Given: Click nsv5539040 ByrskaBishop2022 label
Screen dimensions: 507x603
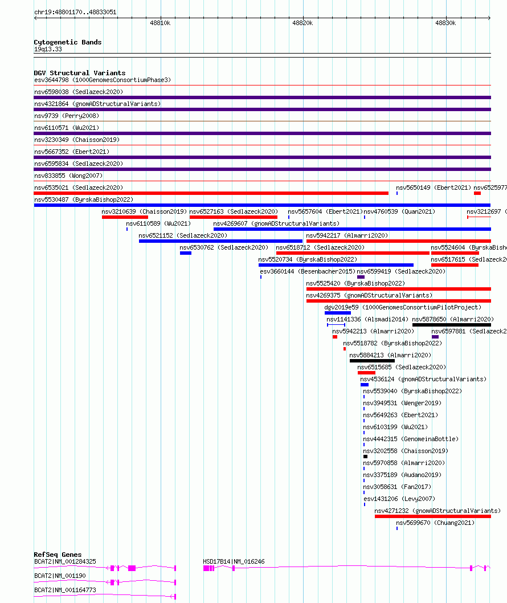Looking at the screenshot, I should [x=412, y=391].
